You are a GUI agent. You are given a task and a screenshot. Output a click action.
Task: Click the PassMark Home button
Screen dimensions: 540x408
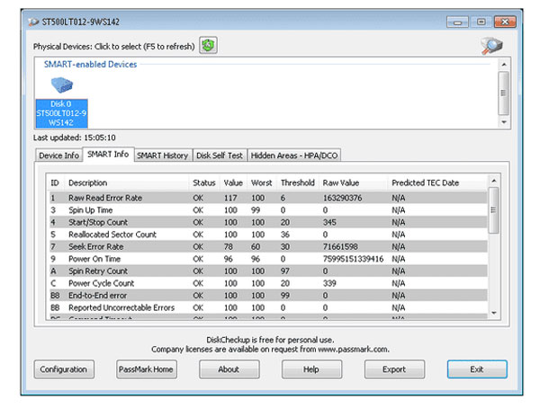[147, 369]
